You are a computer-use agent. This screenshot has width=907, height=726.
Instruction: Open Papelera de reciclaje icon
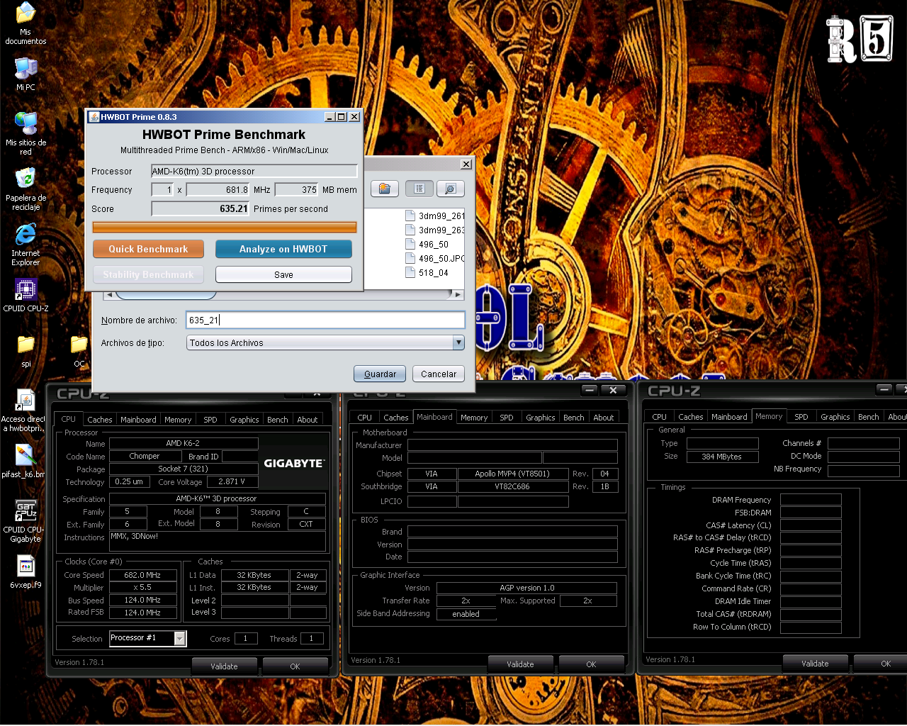[x=26, y=189]
